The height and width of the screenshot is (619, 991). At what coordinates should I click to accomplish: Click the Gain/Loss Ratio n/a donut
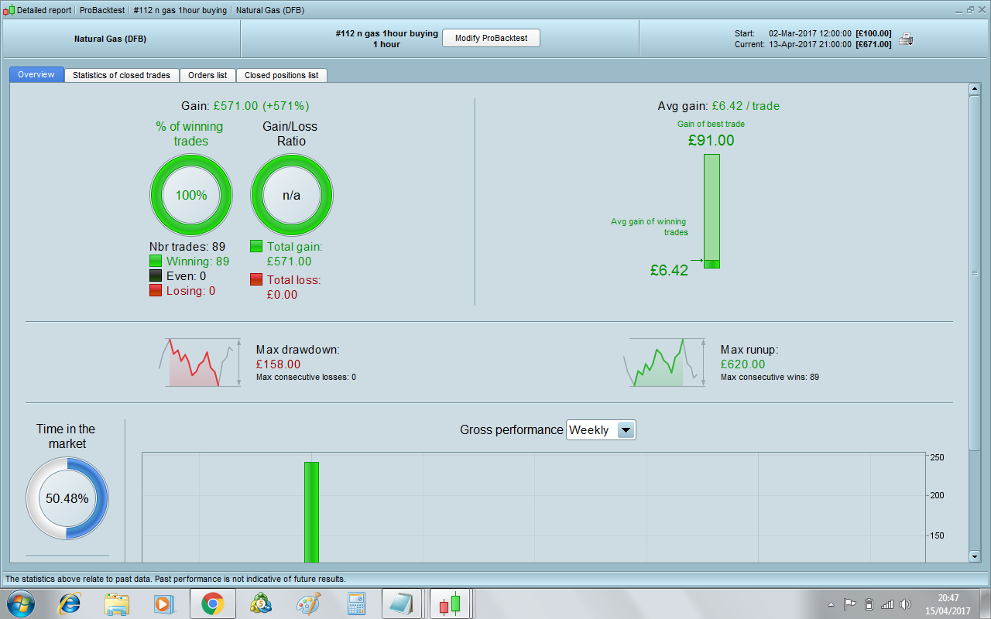pos(291,195)
